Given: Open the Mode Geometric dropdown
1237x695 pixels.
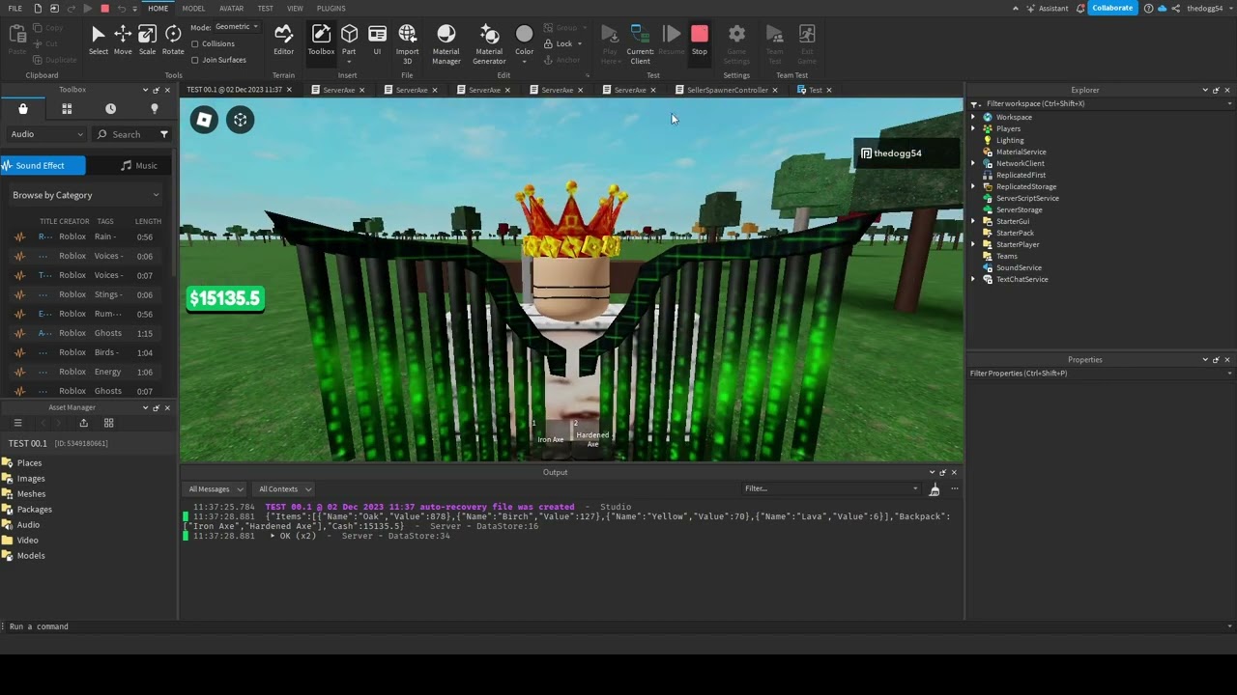Looking at the screenshot, I should (237, 27).
